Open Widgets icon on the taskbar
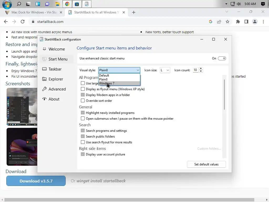The image size is (269, 202). click(x=38, y=4)
